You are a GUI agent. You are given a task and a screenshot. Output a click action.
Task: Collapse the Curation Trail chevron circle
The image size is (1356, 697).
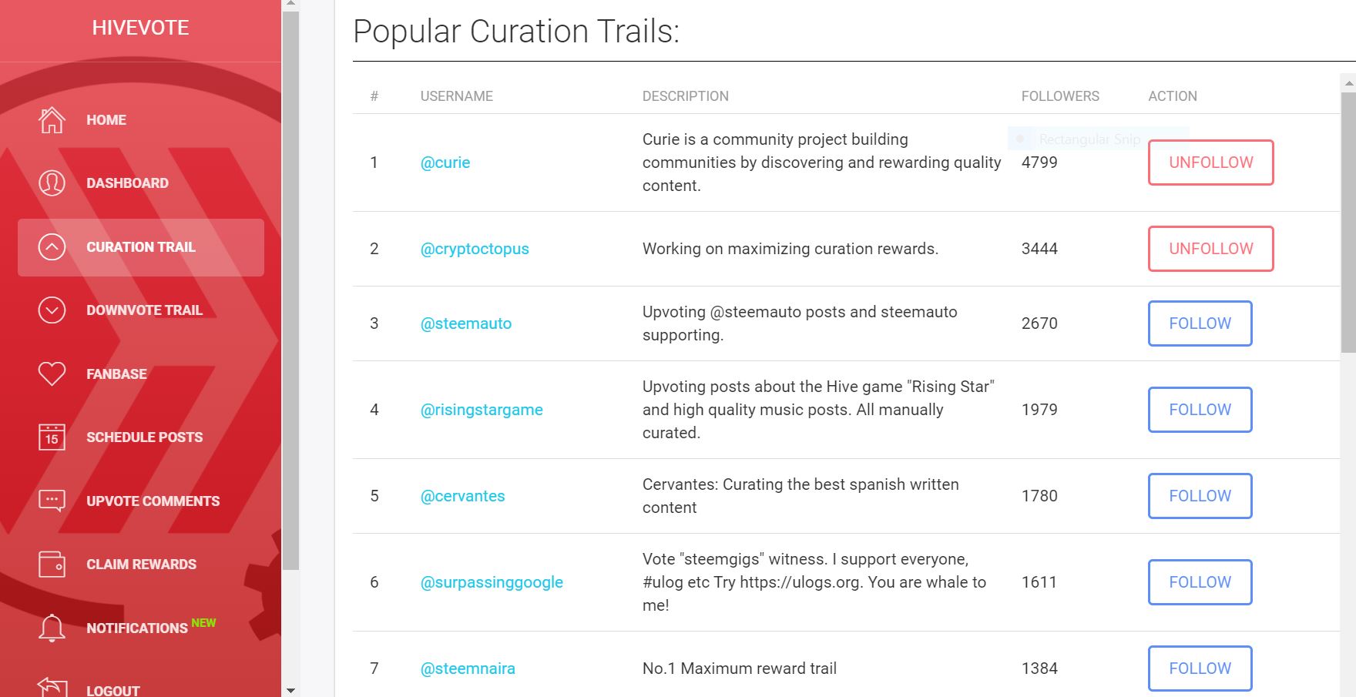tap(52, 246)
